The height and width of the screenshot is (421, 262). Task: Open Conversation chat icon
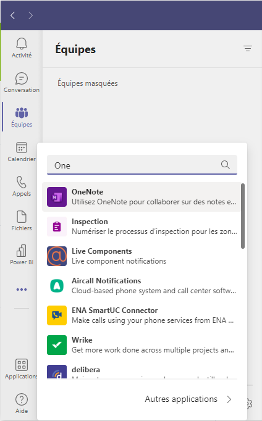click(22, 78)
